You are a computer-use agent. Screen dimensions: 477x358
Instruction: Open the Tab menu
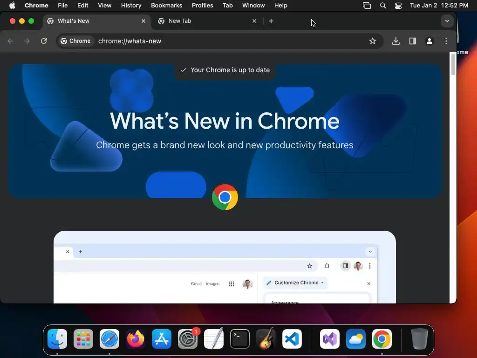(227, 6)
